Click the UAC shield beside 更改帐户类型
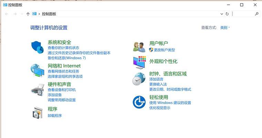Viewport: 262px width, 138px height. (151, 50)
